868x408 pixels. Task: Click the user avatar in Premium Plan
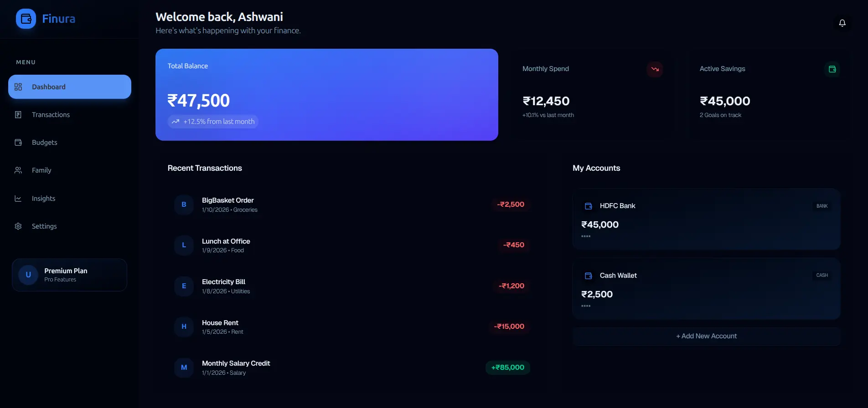click(28, 275)
